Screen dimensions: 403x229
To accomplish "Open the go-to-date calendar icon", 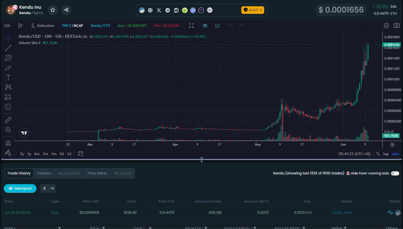I will pyautogui.click(x=80, y=153).
